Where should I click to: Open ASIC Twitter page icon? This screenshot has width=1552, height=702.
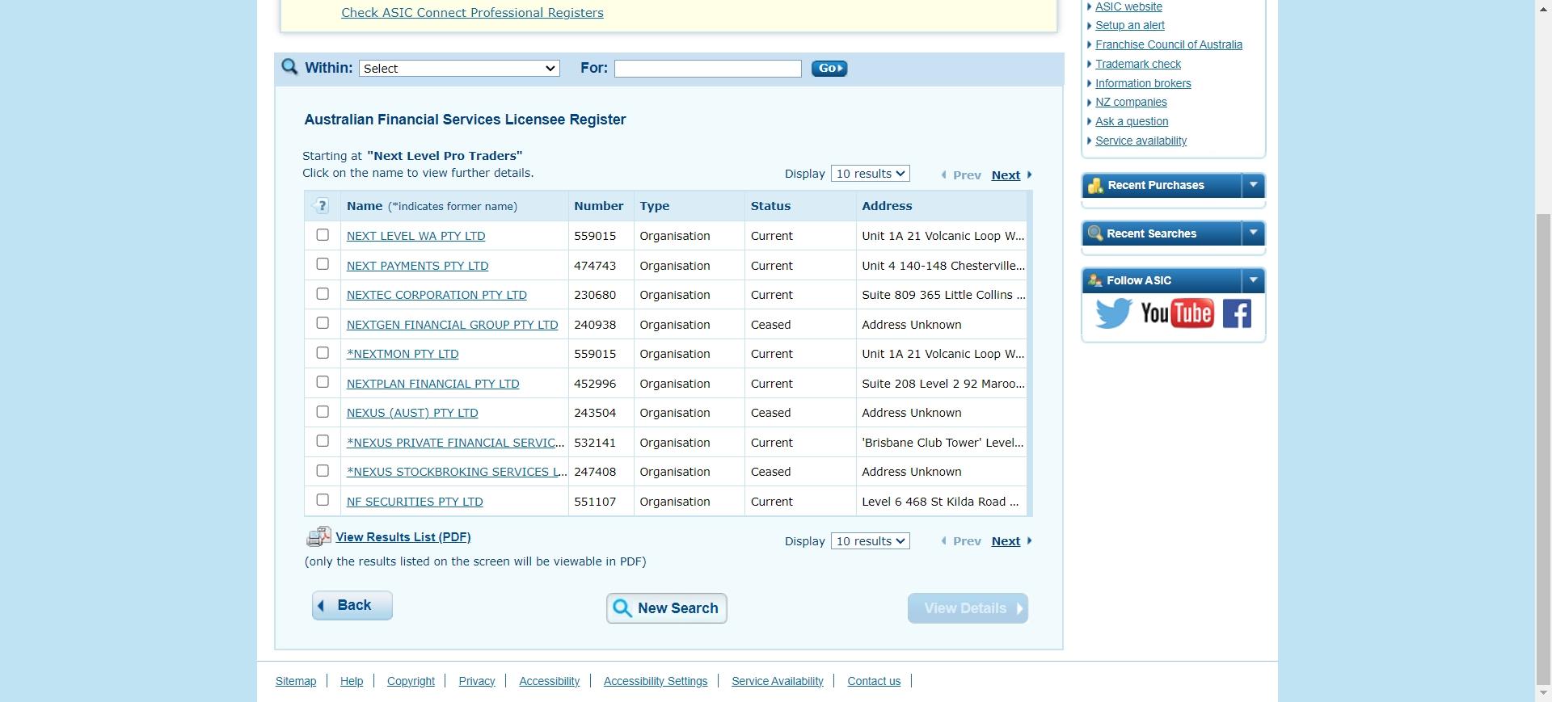point(1113,313)
